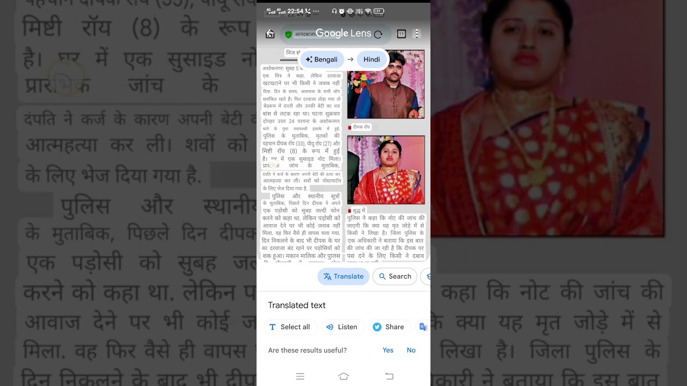Tap the woman's photo in red saree
The image size is (687, 386).
tap(386, 170)
